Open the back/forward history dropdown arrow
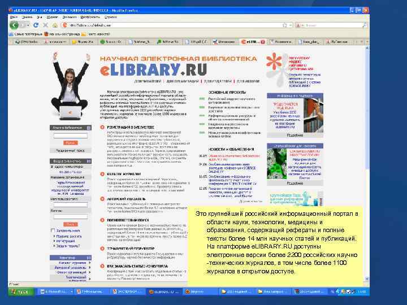 pos(28,25)
